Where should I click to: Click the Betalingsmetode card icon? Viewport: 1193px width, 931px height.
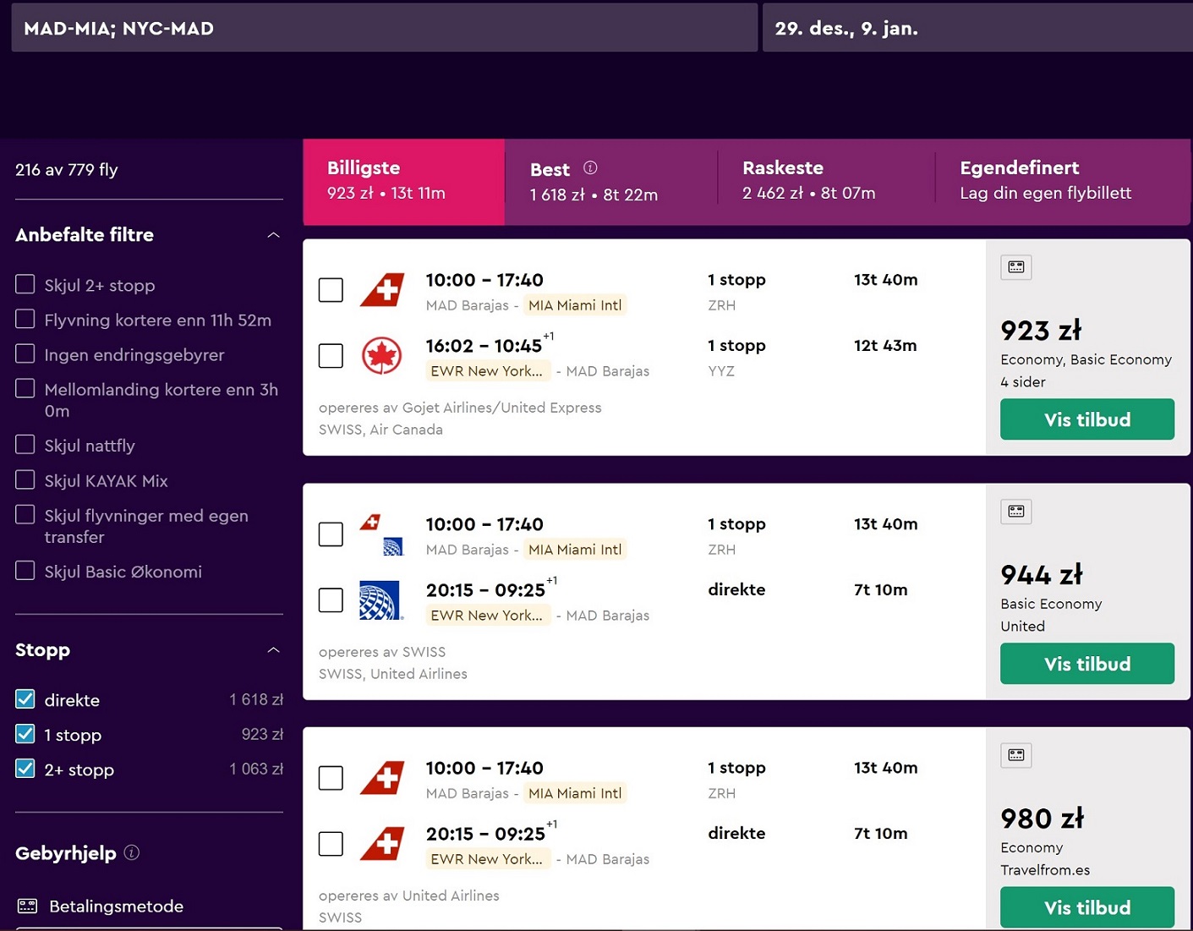click(x=28, y=906)
